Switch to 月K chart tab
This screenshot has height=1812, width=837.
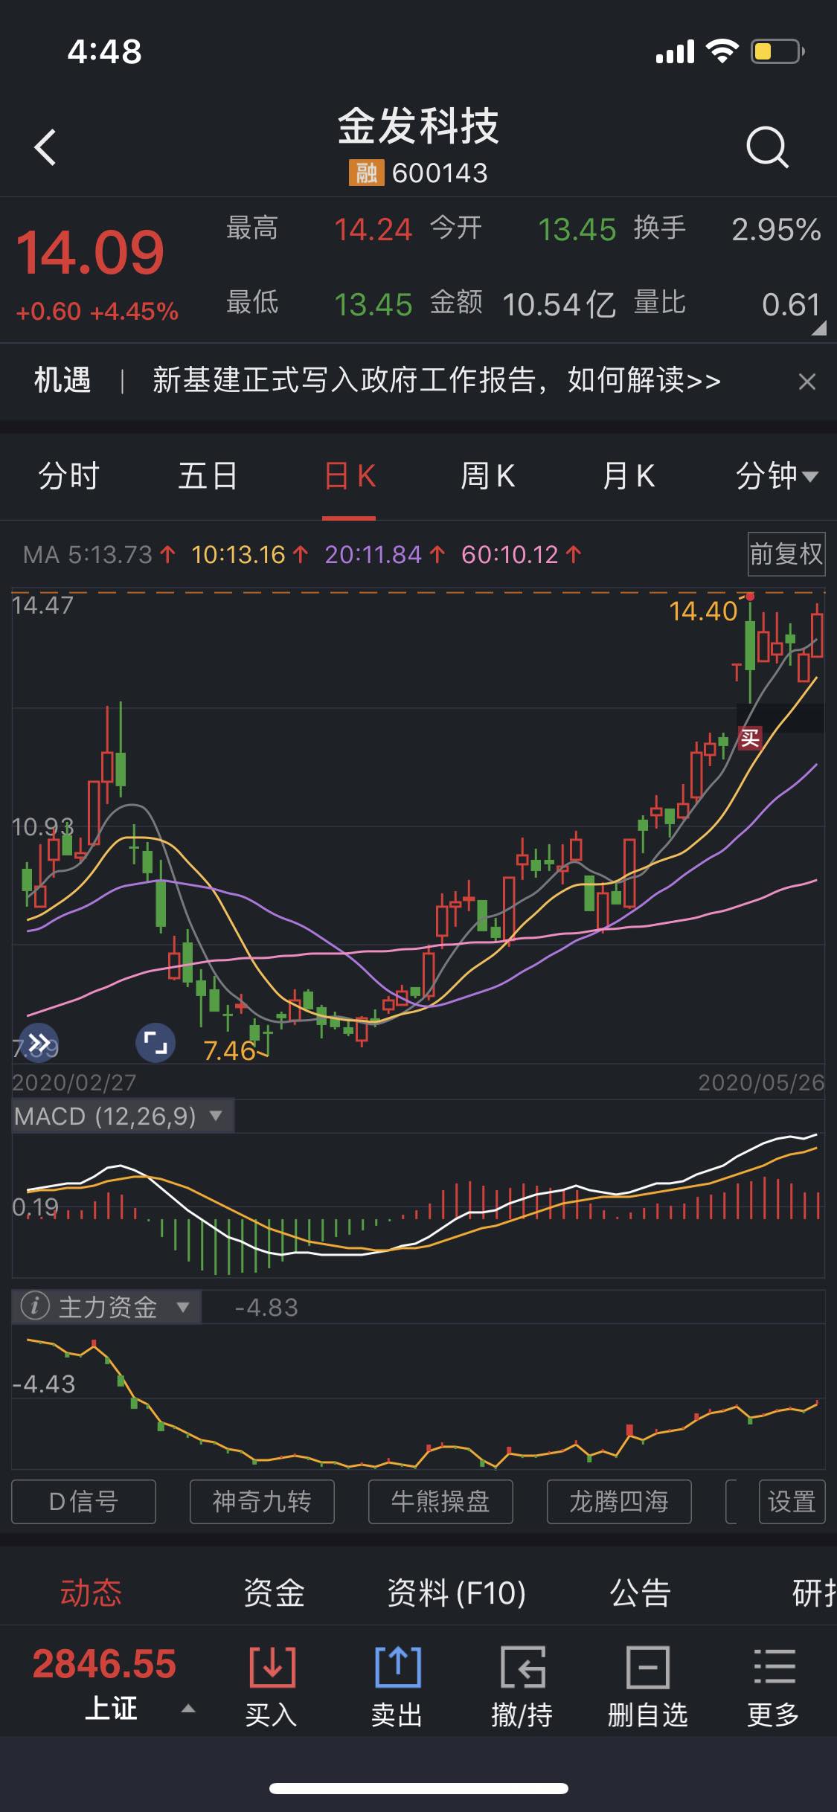pos(628,475)
